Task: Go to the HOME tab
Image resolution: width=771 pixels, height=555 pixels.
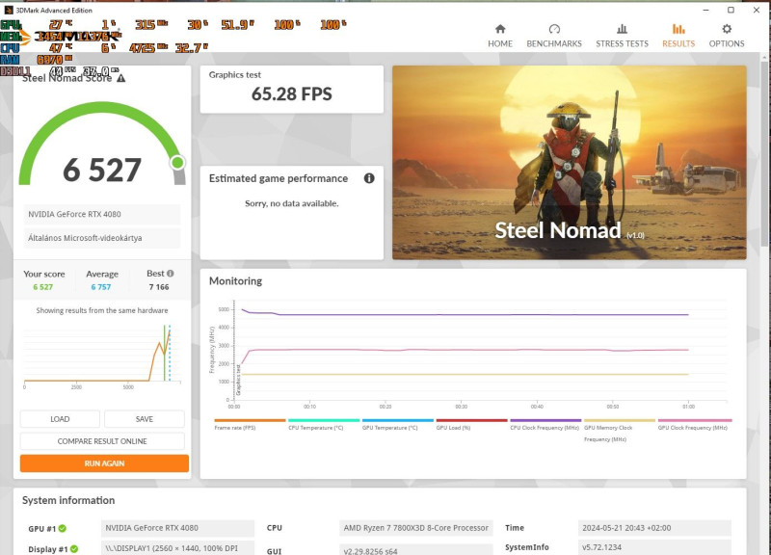Action: pos(500,36)
